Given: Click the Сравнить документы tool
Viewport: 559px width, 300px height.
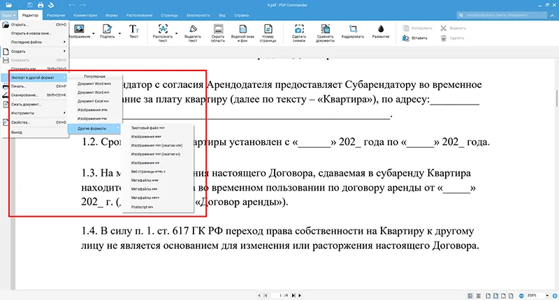Looking at the screenshot, I should pos(325,33).
